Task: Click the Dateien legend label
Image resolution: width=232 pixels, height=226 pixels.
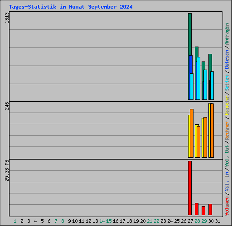Action: [x=227, y=60]
